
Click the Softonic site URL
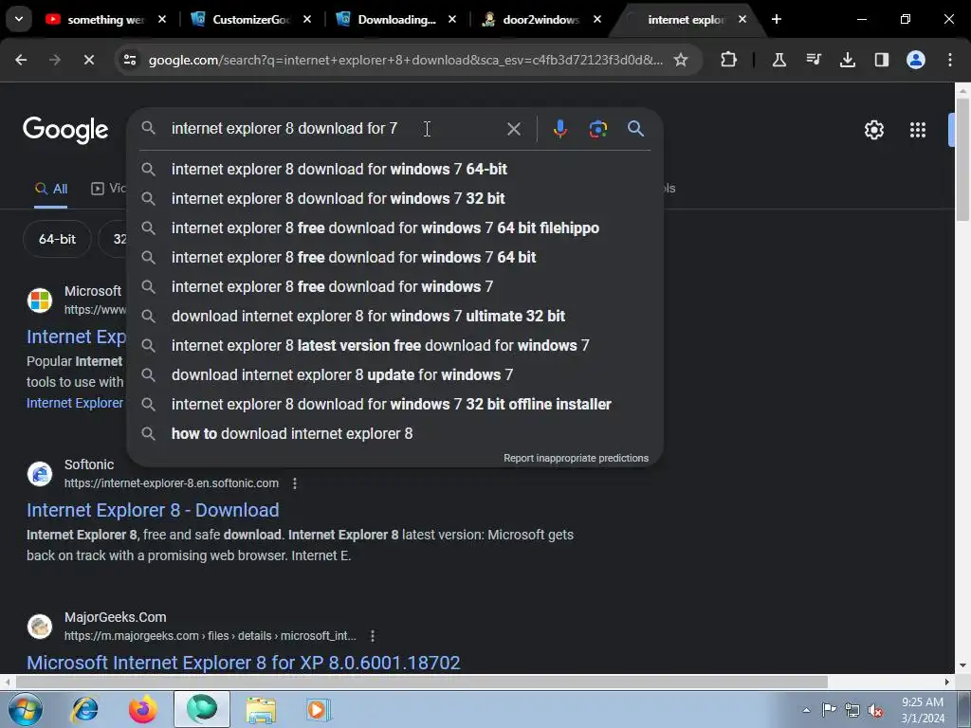tap(171, 482)
